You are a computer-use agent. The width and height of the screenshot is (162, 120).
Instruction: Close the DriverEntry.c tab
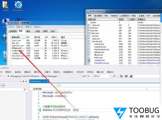pos(47,81)
